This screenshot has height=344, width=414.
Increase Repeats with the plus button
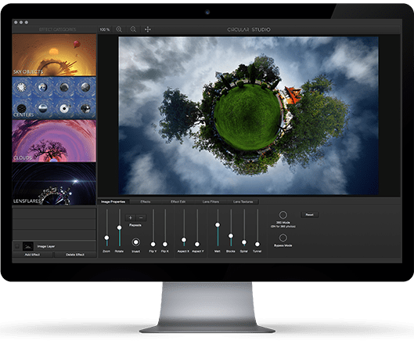tap(130, 218)
